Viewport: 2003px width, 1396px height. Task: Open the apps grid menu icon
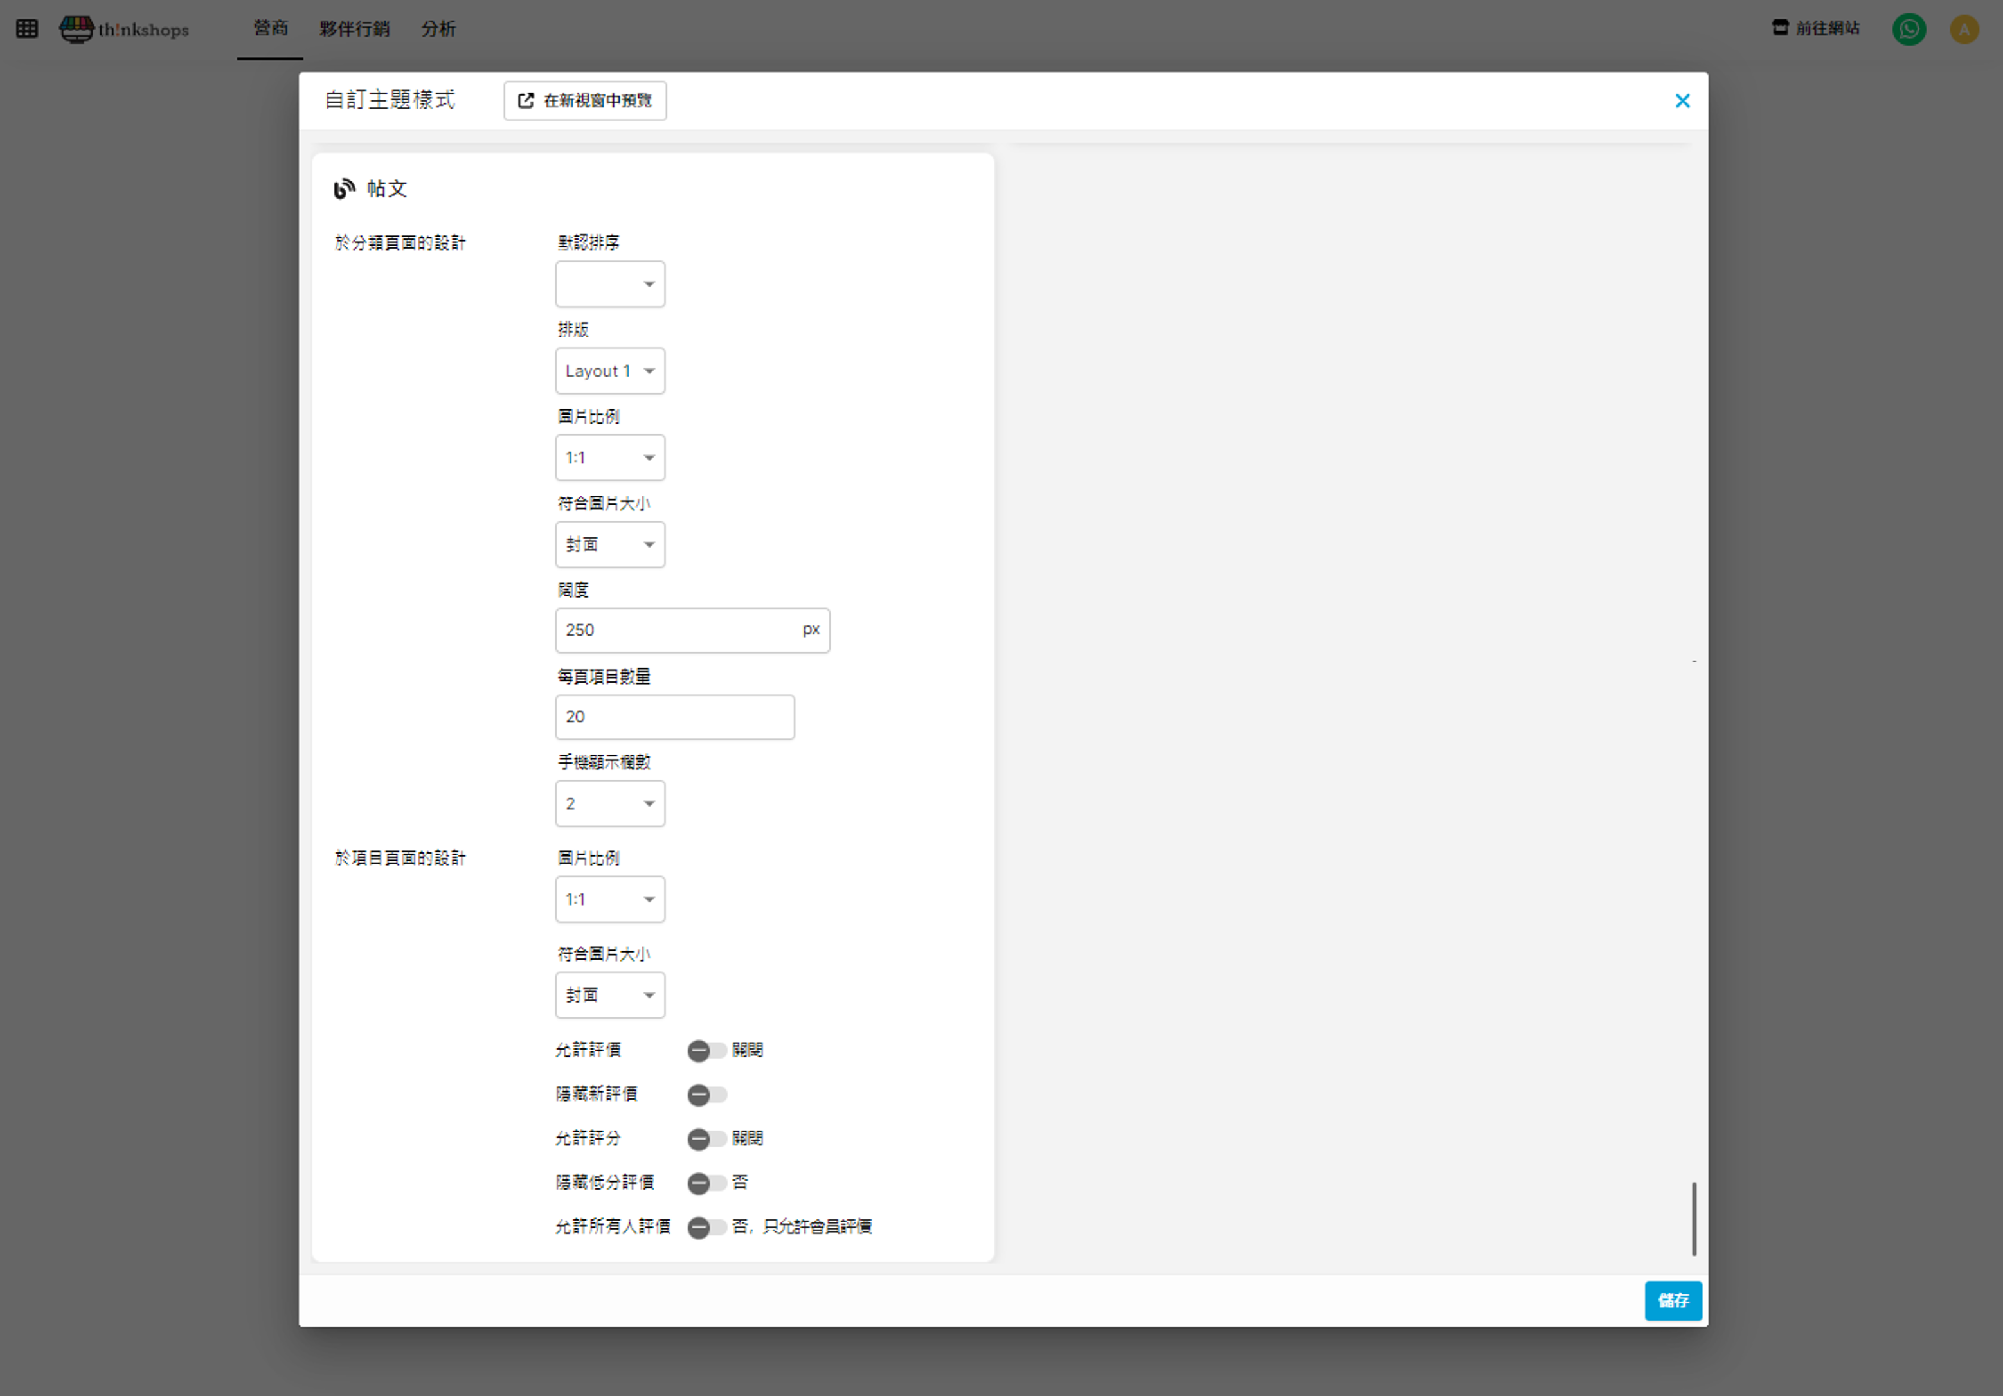pyautogui.click(x=27, y=29)
